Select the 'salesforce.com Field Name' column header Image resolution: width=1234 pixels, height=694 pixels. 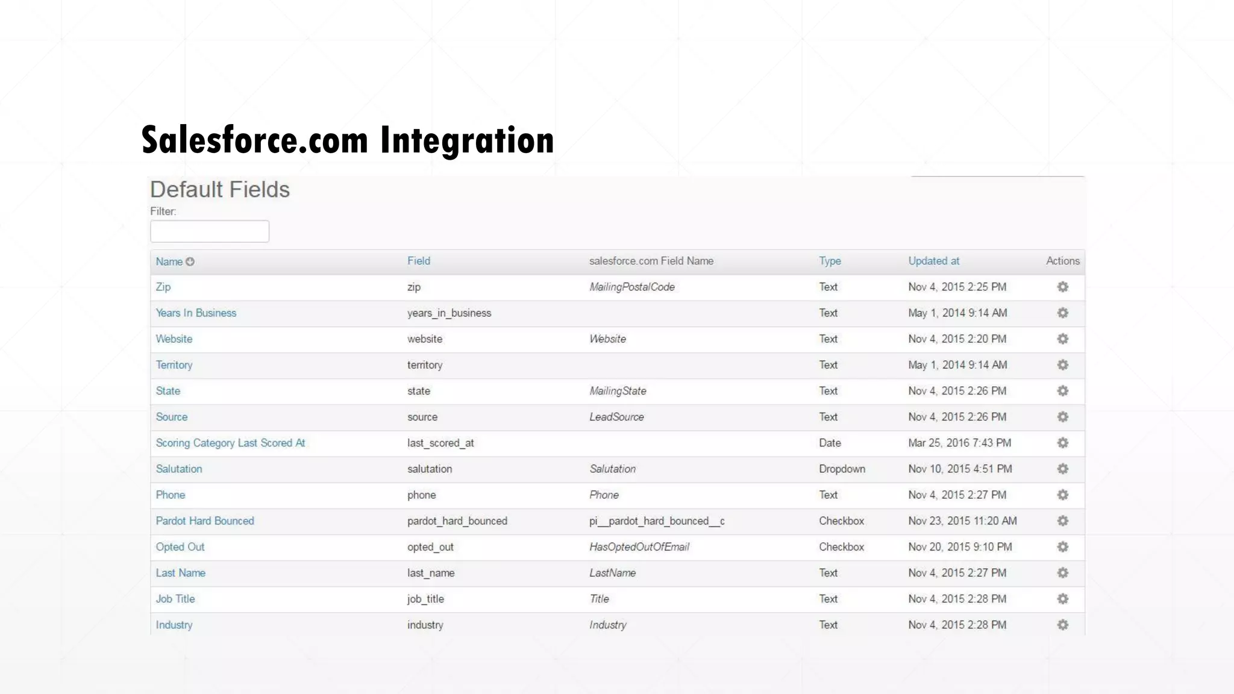[x=651, y=261]
